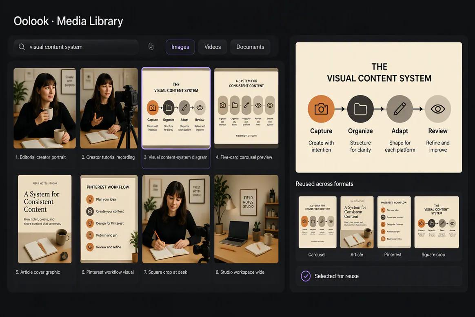Click 'Create with intention' in the large preview
The image size is (475, 317).
[321, 146]
